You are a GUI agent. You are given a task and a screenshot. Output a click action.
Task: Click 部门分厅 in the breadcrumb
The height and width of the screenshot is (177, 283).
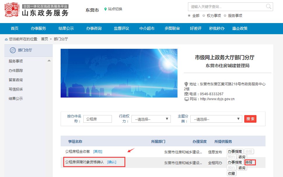pyautogui.click(x=61, y=39)
